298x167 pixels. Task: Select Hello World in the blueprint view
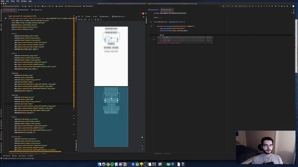coord(111,112)
